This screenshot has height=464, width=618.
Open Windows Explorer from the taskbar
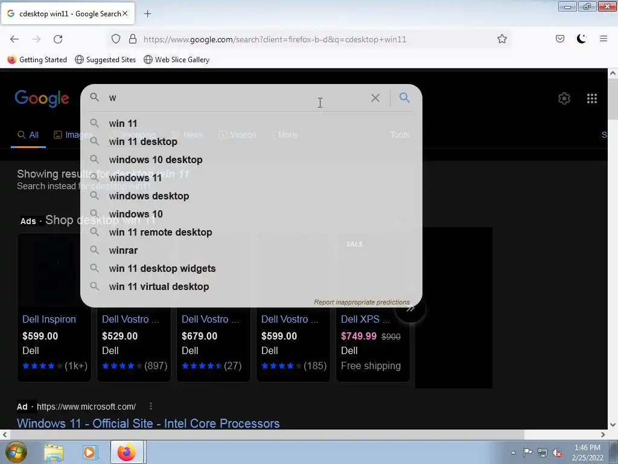coord(54,453)
